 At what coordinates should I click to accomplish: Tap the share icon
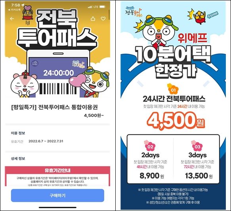coord(93,19)
